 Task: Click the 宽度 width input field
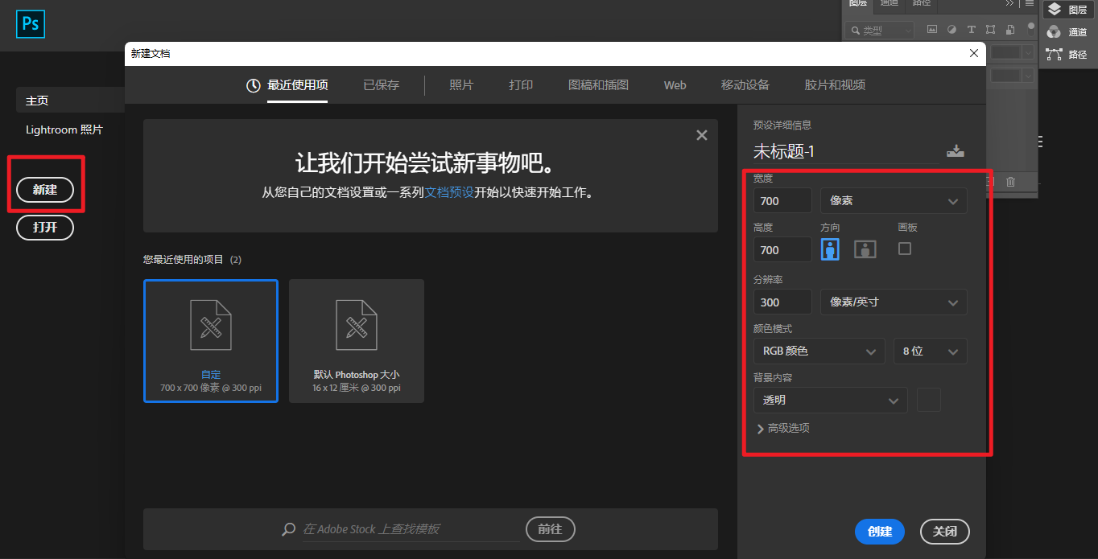click(x=782, y=201)
